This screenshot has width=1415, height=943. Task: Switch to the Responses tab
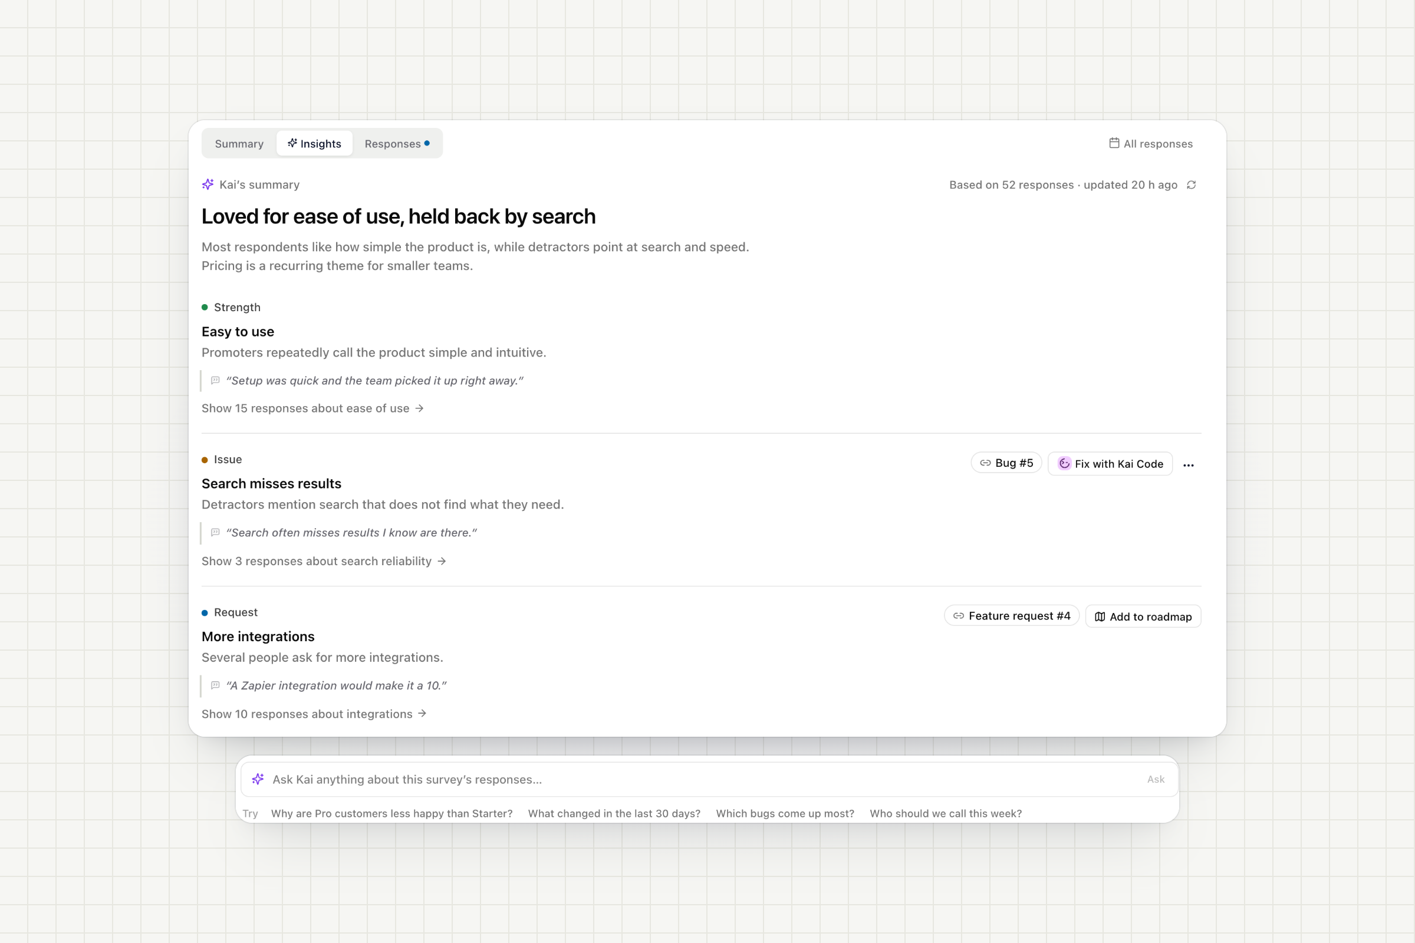tap(397, 144)
